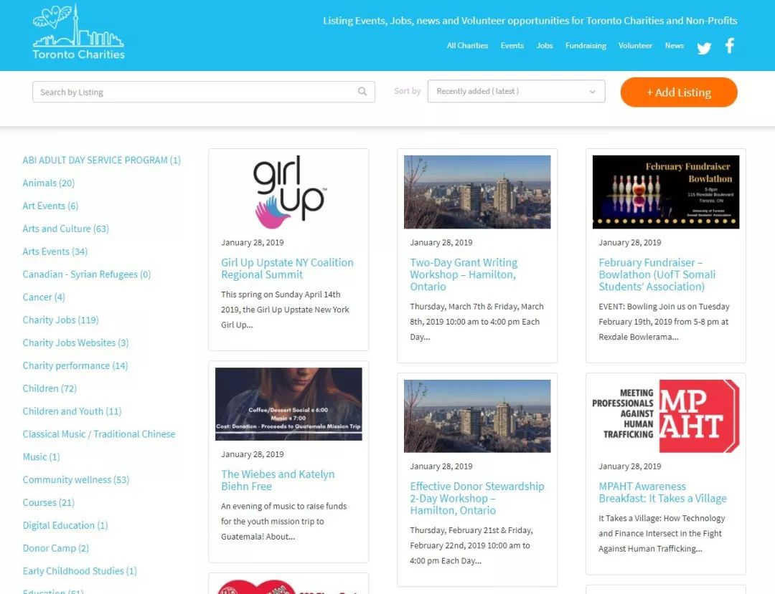Select ABI ADULT DAY SERVICE PROGRAM category
The image size is (775, 594).
pos(102,161)
